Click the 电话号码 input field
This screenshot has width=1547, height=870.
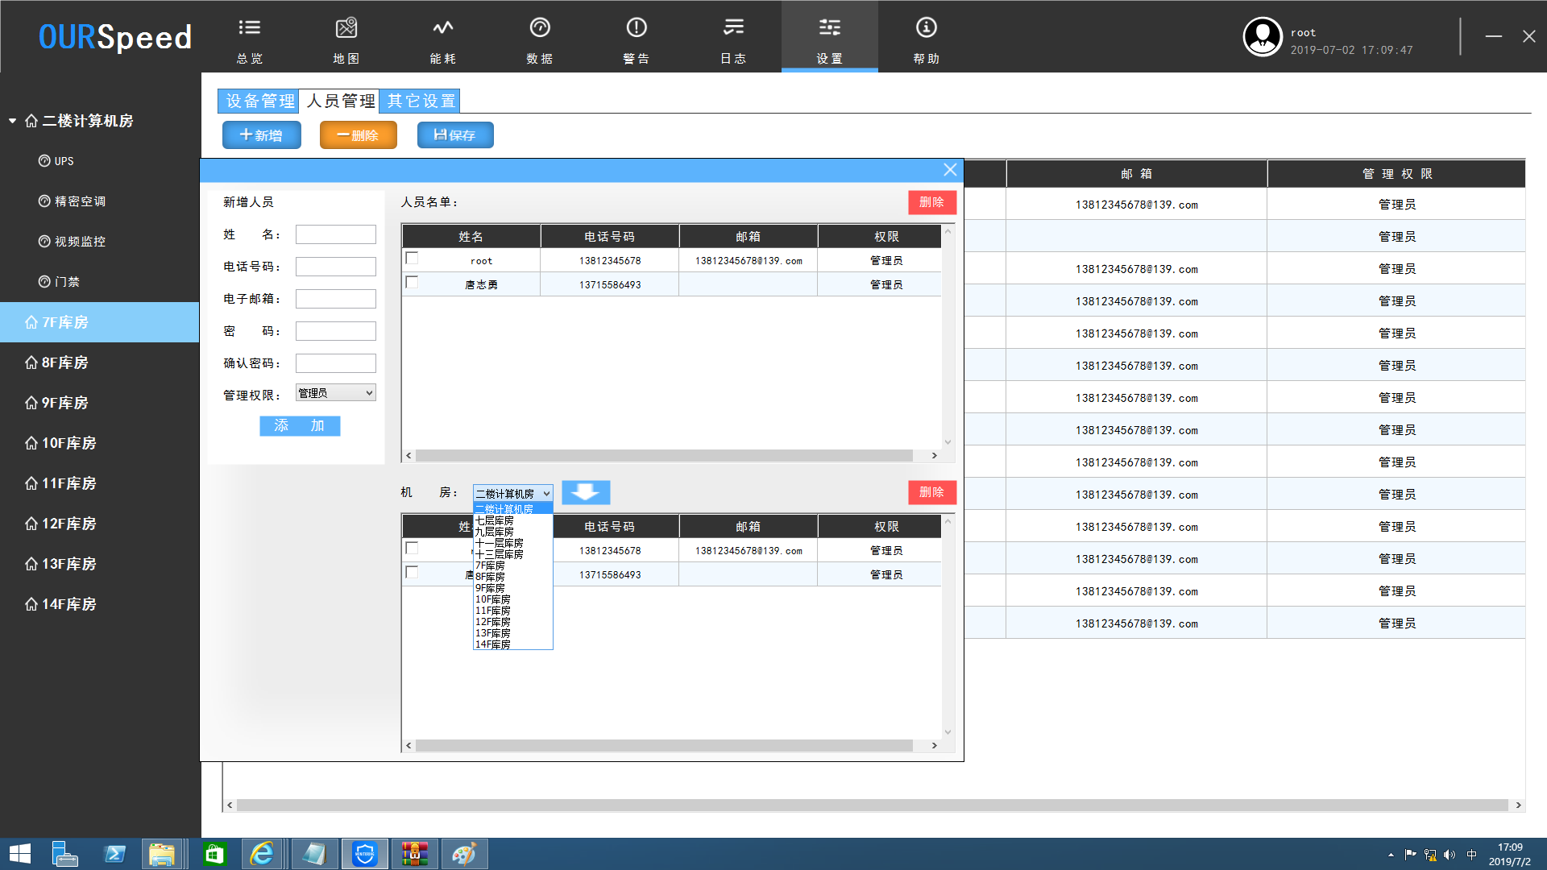tap(335, 267)
